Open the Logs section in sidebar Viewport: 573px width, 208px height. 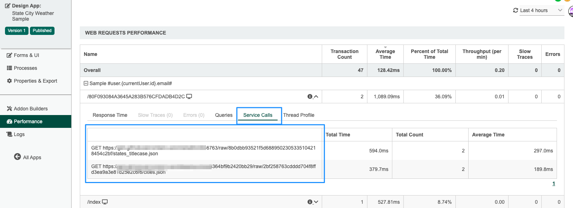pos(19,134)
